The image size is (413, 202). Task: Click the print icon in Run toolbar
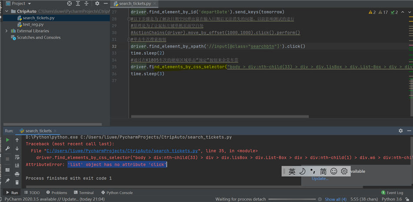click(x=17, y=174)
